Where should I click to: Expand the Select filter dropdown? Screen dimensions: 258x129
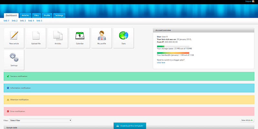point(40,120)
